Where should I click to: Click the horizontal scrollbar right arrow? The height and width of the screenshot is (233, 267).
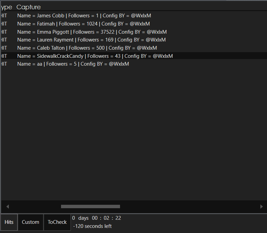(262, 206)
